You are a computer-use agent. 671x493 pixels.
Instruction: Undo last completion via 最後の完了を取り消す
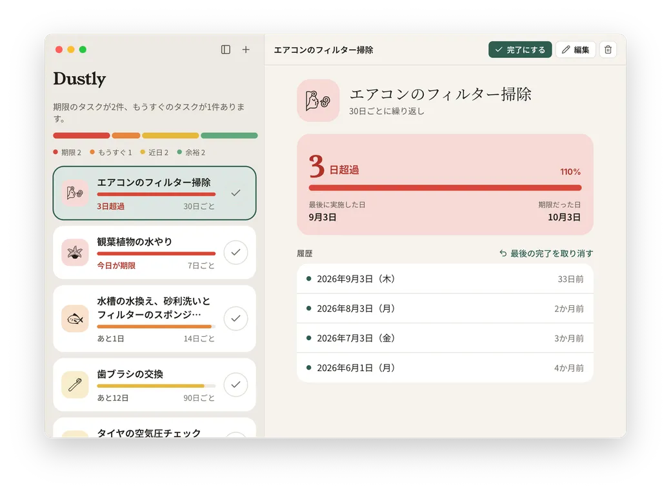pyautogui.click(x=546, y=254)
